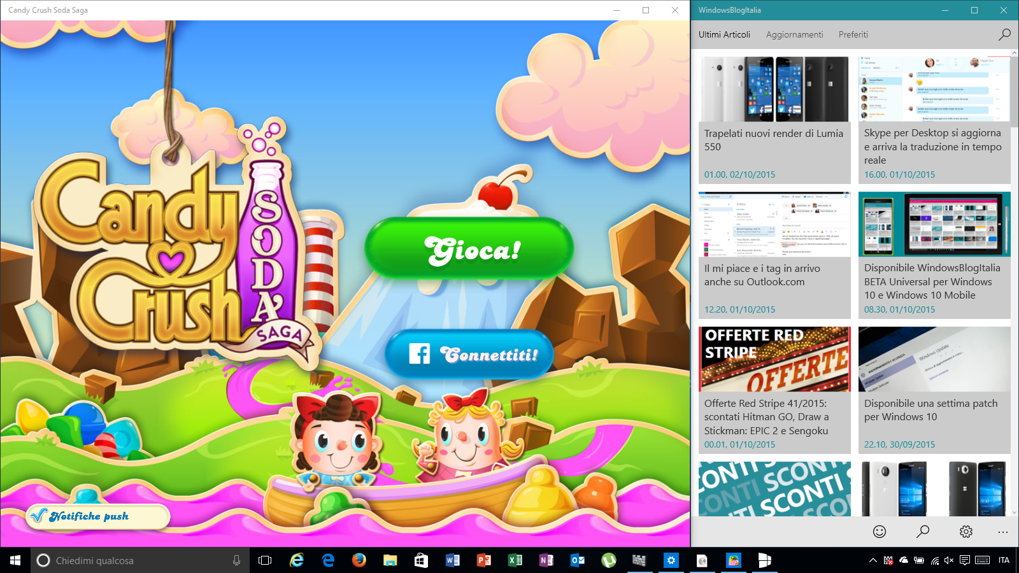Click the battery power tray icon
This screenshot has width=1019, height=573.
pos(919,560)
